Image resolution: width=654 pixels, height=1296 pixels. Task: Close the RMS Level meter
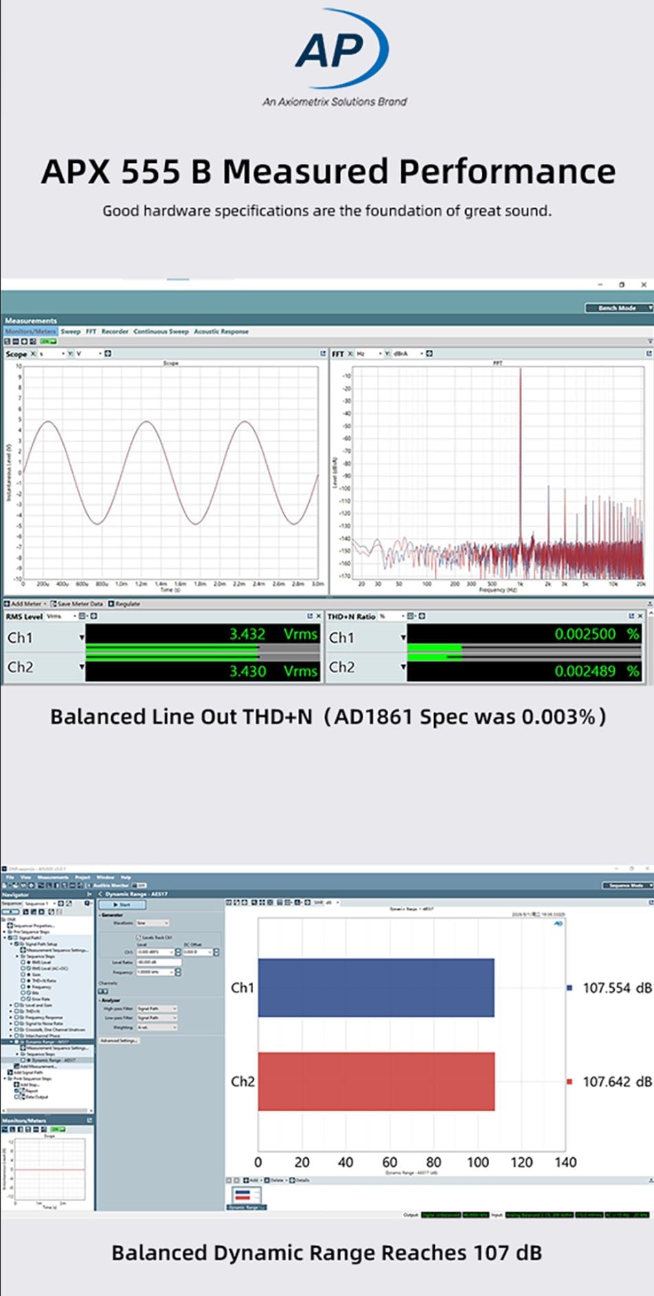pyautogui.click(x=318, y=616)
